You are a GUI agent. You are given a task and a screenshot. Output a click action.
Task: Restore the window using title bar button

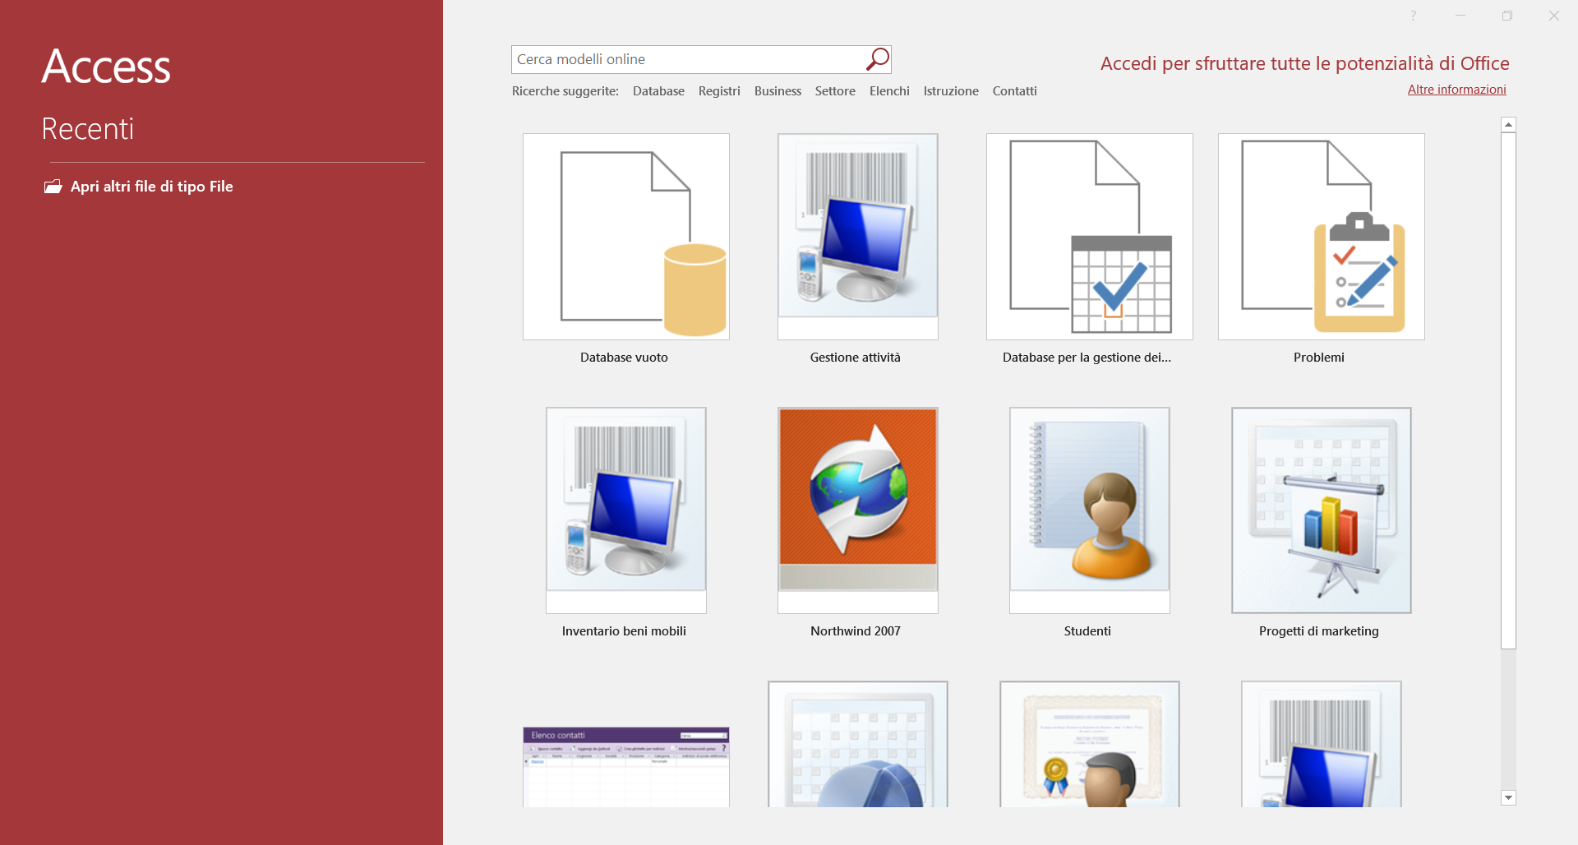[1507, 16]
